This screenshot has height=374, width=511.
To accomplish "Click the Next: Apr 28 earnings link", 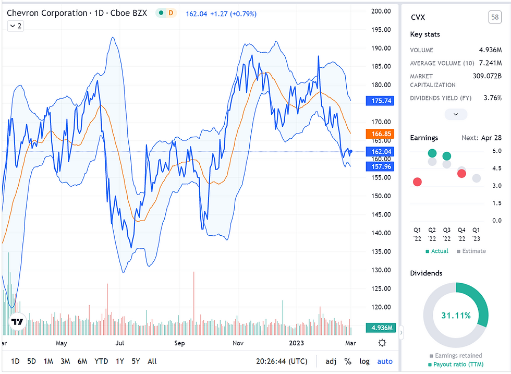I will (x=482, y=138).
